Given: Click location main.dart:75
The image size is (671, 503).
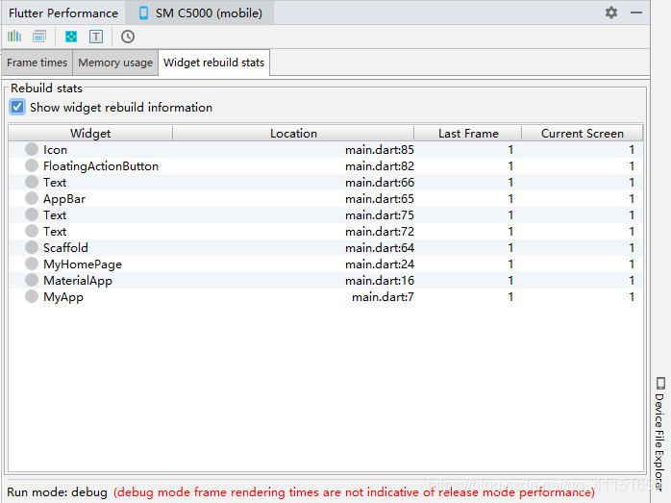Looking at the screenshot, I should 380,214.
